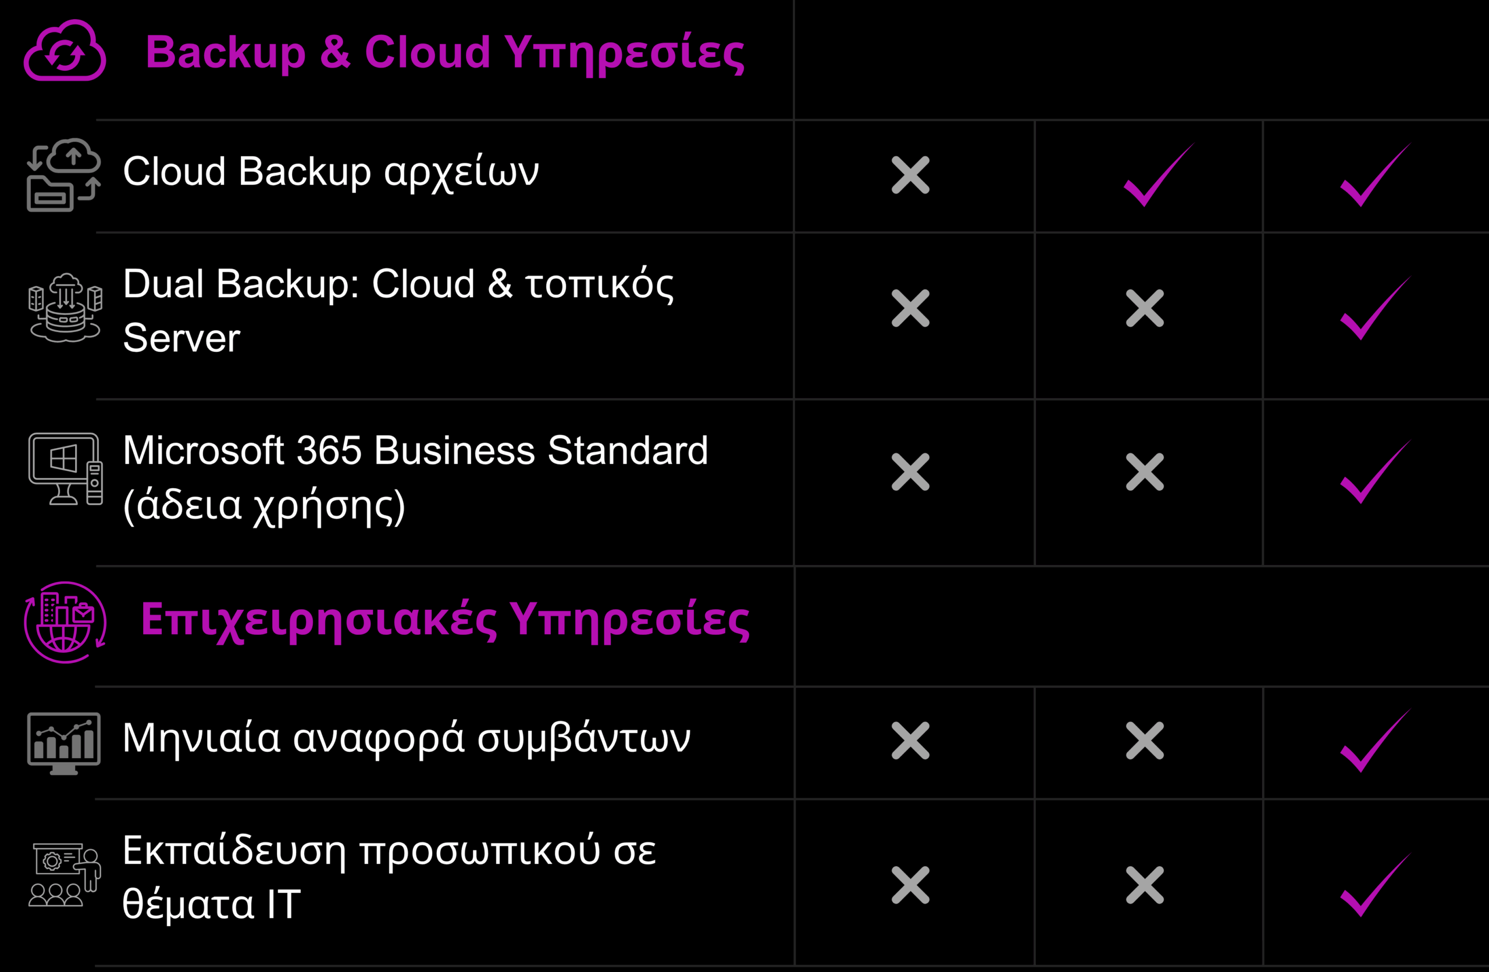Select the monthly report bar chart icon
The height and width of the screenshot is (972, 1489).
(x=64, y=743)
